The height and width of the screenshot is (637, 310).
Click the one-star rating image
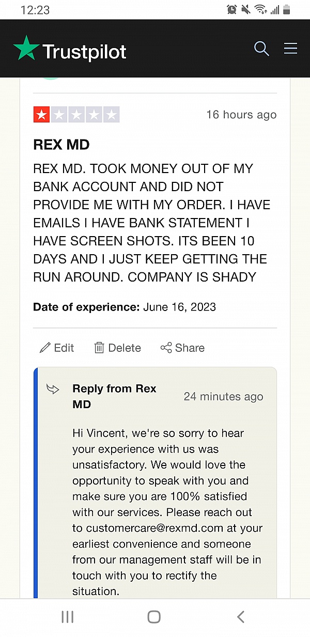[76, 115]
